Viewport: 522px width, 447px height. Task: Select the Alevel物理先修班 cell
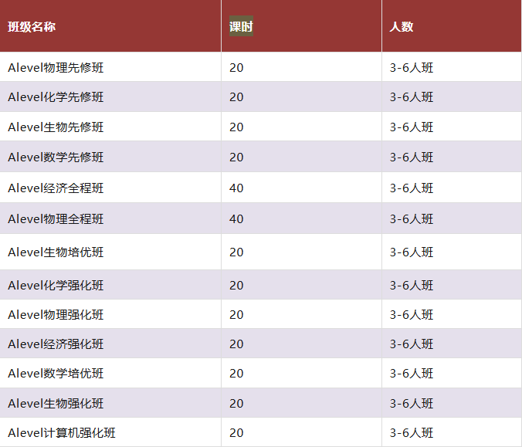[x=56, y=68]
